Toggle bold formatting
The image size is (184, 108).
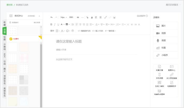[51, 24]
